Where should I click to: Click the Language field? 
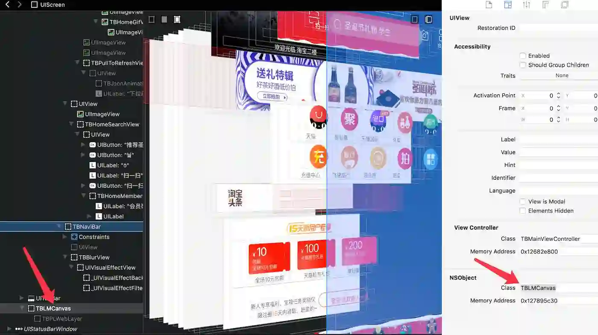click(x=559, y=191)
